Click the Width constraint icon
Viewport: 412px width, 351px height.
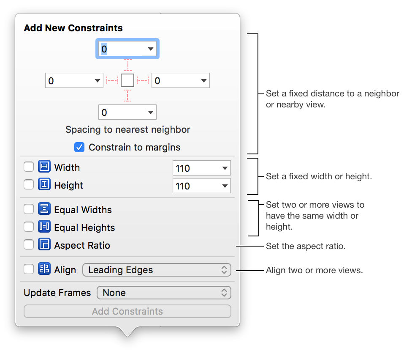click(44, 167)
